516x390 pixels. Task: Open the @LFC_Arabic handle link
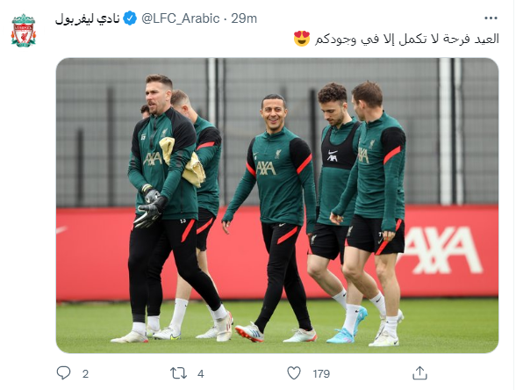click(181, 18)
